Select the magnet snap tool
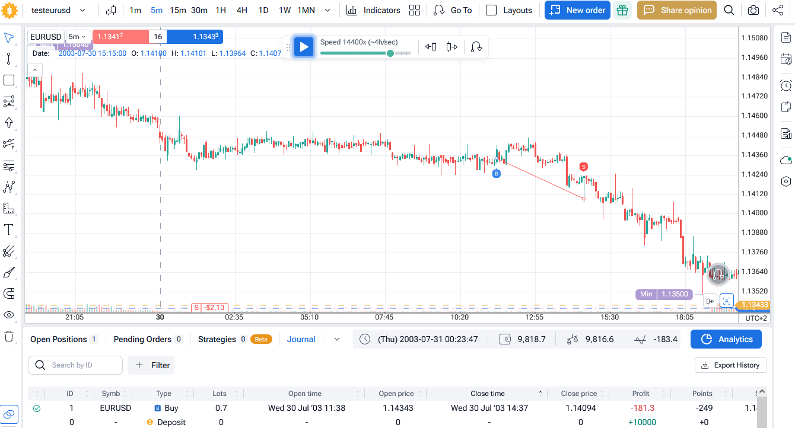 (x=9, y=293)
